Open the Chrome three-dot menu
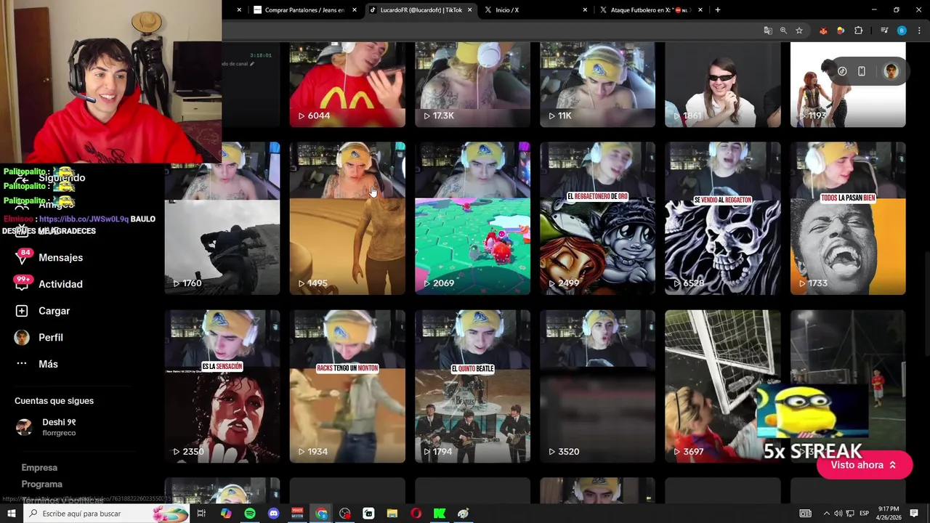Image resolution: width=930 pixels, height=523 pixels. pyautogui.click(x=919, y=31)
